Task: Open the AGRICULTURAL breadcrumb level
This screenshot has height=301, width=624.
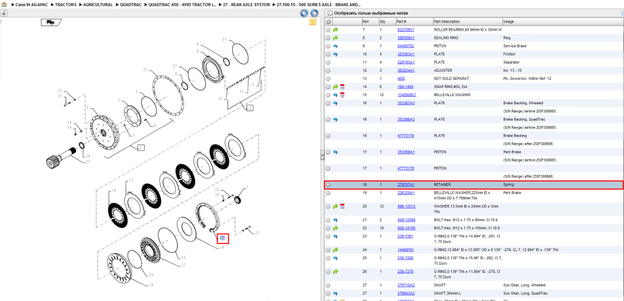Action: coord(98,5)
